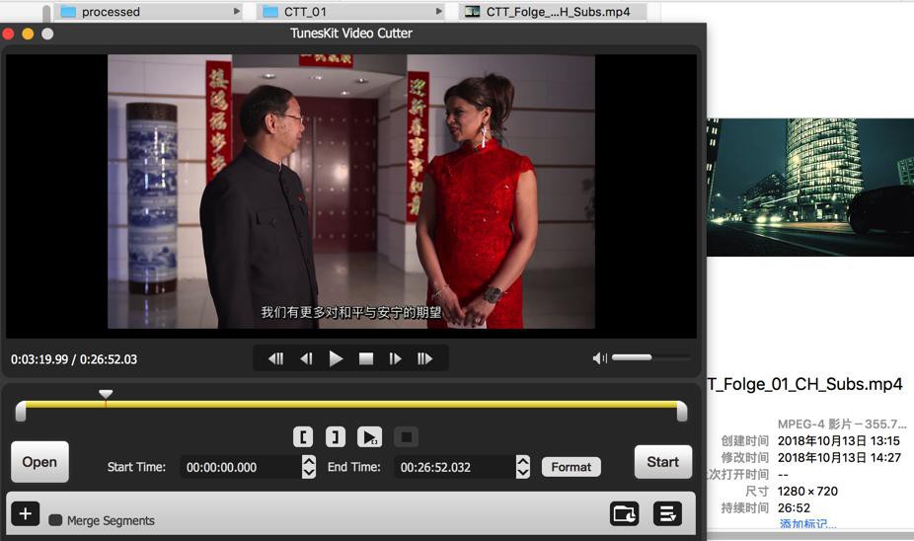Image resolution: width=914 pixels, height=541 pixels.
Task: Increase Start Time with up stepper
Action: point(309,461)
